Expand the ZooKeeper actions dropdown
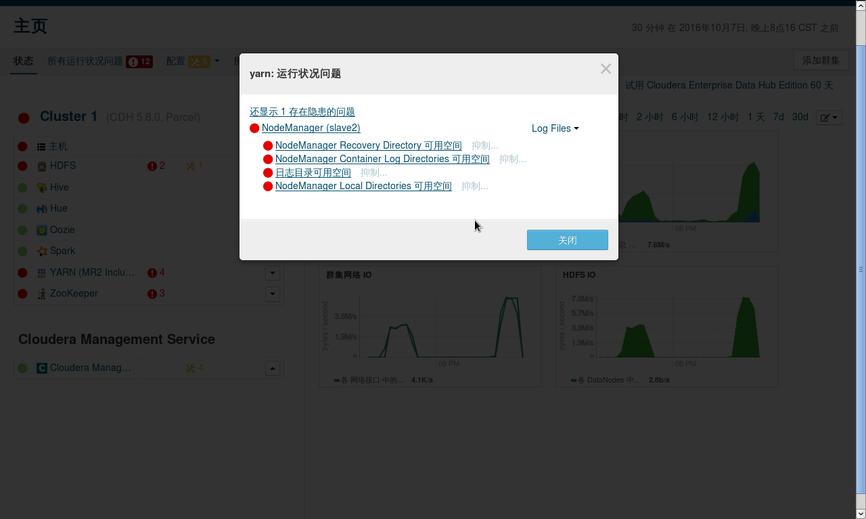The width and height of the screenshot is (866, 519). [273, 294]
